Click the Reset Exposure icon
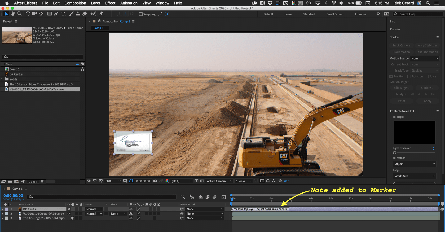 280,181
